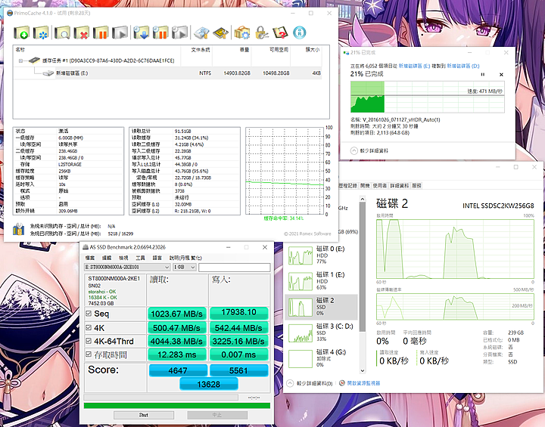The image size is (545, 427).
Task: Click the total score 13628 box
Action: coord(209,384)
